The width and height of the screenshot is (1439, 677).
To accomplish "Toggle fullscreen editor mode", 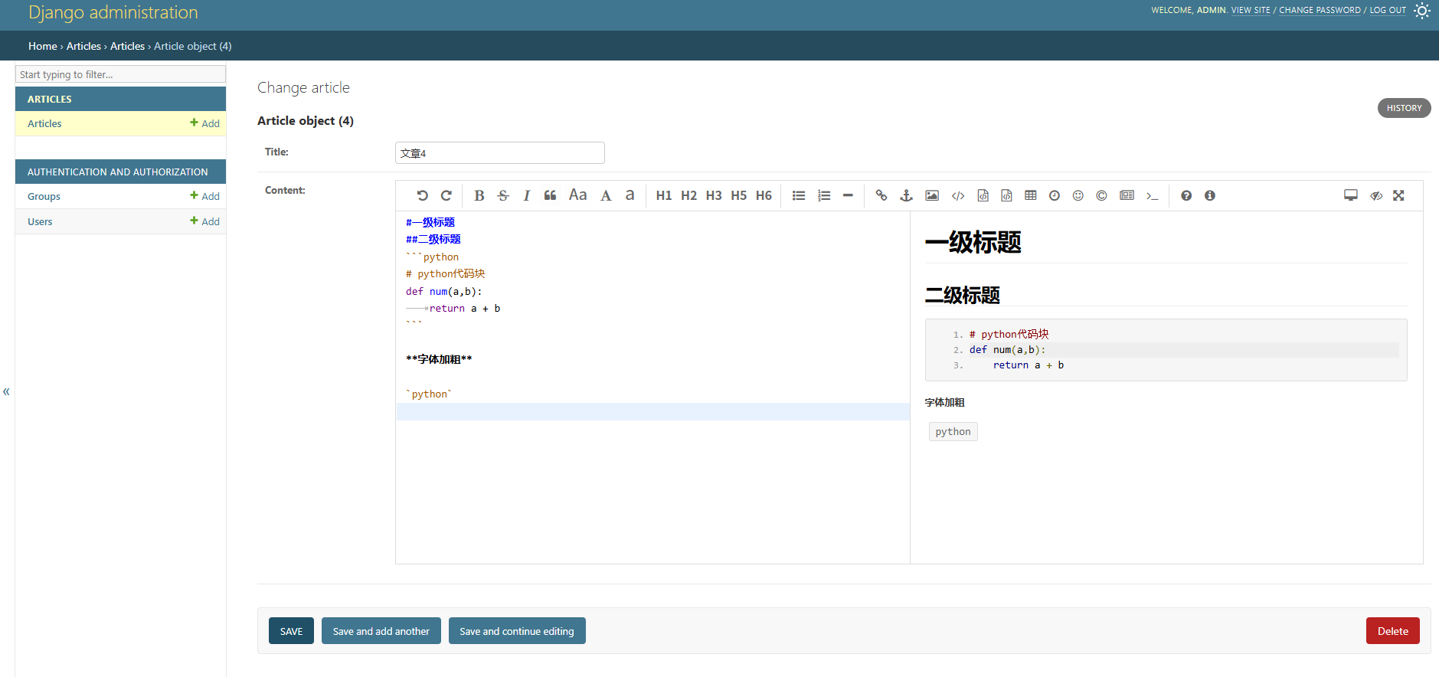I will tap(1398, 196).
